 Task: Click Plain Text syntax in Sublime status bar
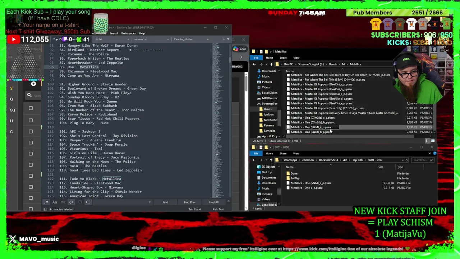218,209
